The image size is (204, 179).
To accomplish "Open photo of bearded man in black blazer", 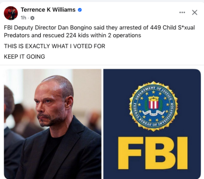I will tap(53, 124).
